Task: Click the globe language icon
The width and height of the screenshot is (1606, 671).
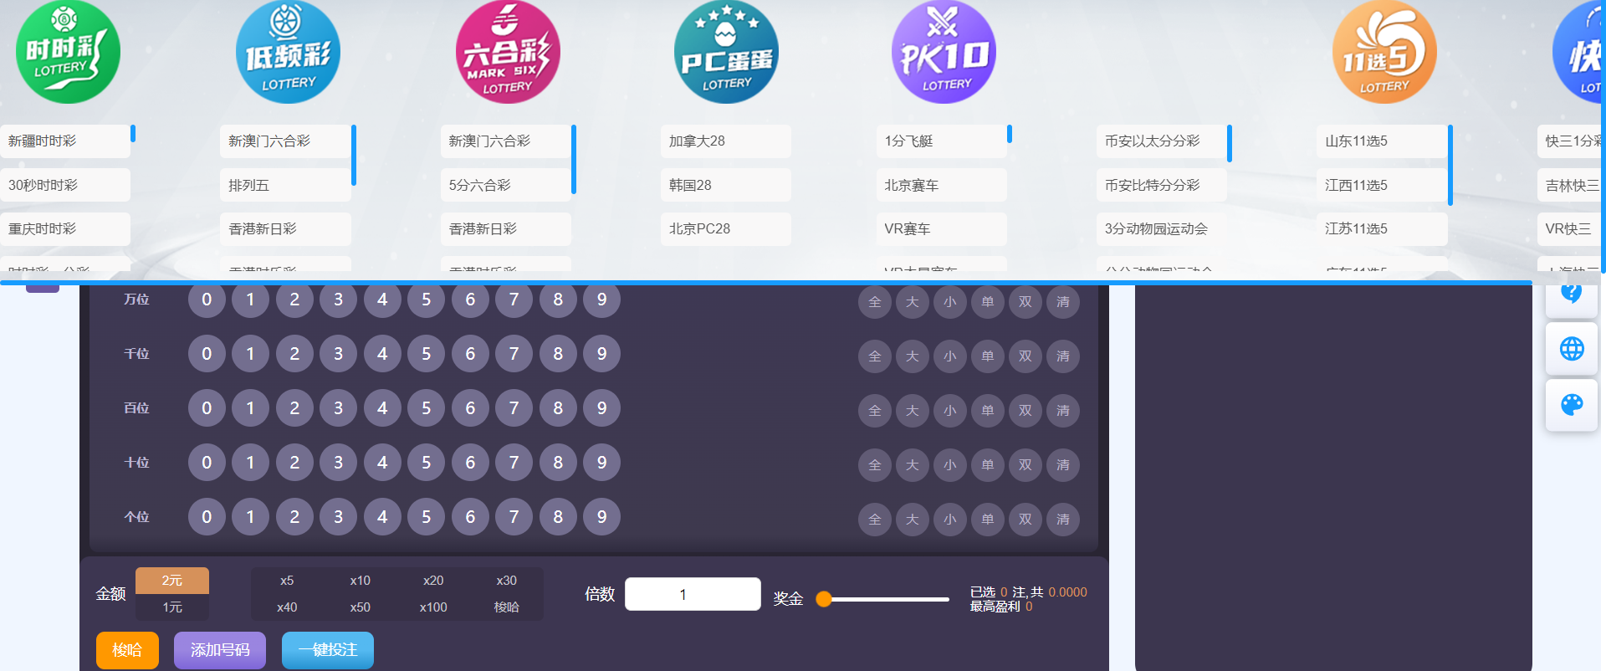Action: coord(1572,349)
